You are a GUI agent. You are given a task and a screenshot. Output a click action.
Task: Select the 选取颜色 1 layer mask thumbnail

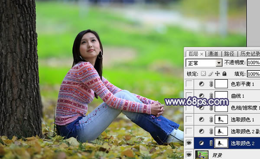click(x=221, y=119)
